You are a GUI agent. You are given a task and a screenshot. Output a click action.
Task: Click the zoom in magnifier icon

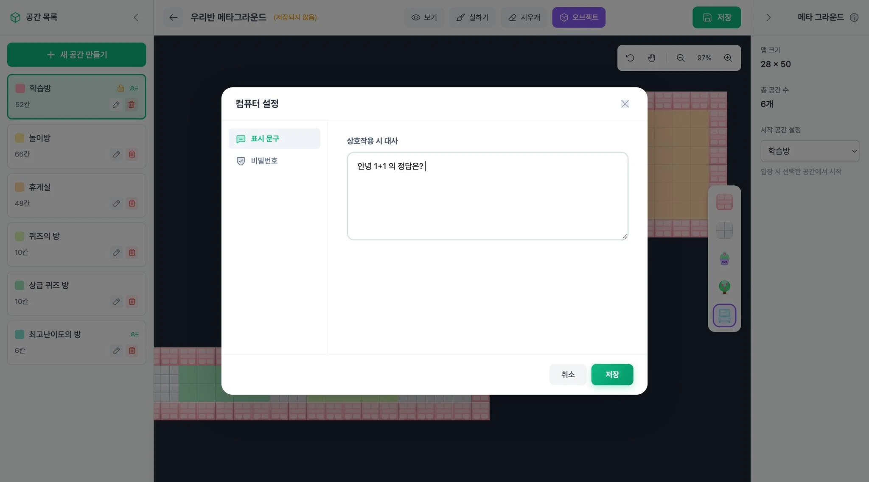(x=728, y=58)
